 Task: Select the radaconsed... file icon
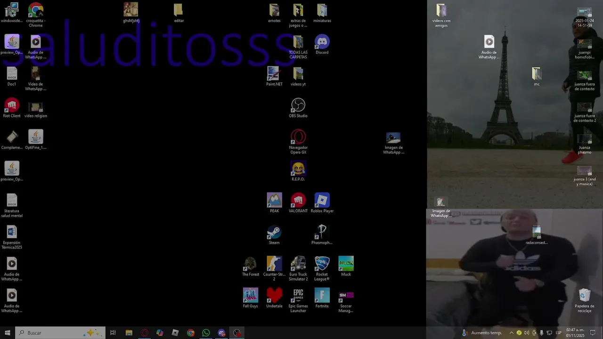pyautogui.click(x=537, y=234)
